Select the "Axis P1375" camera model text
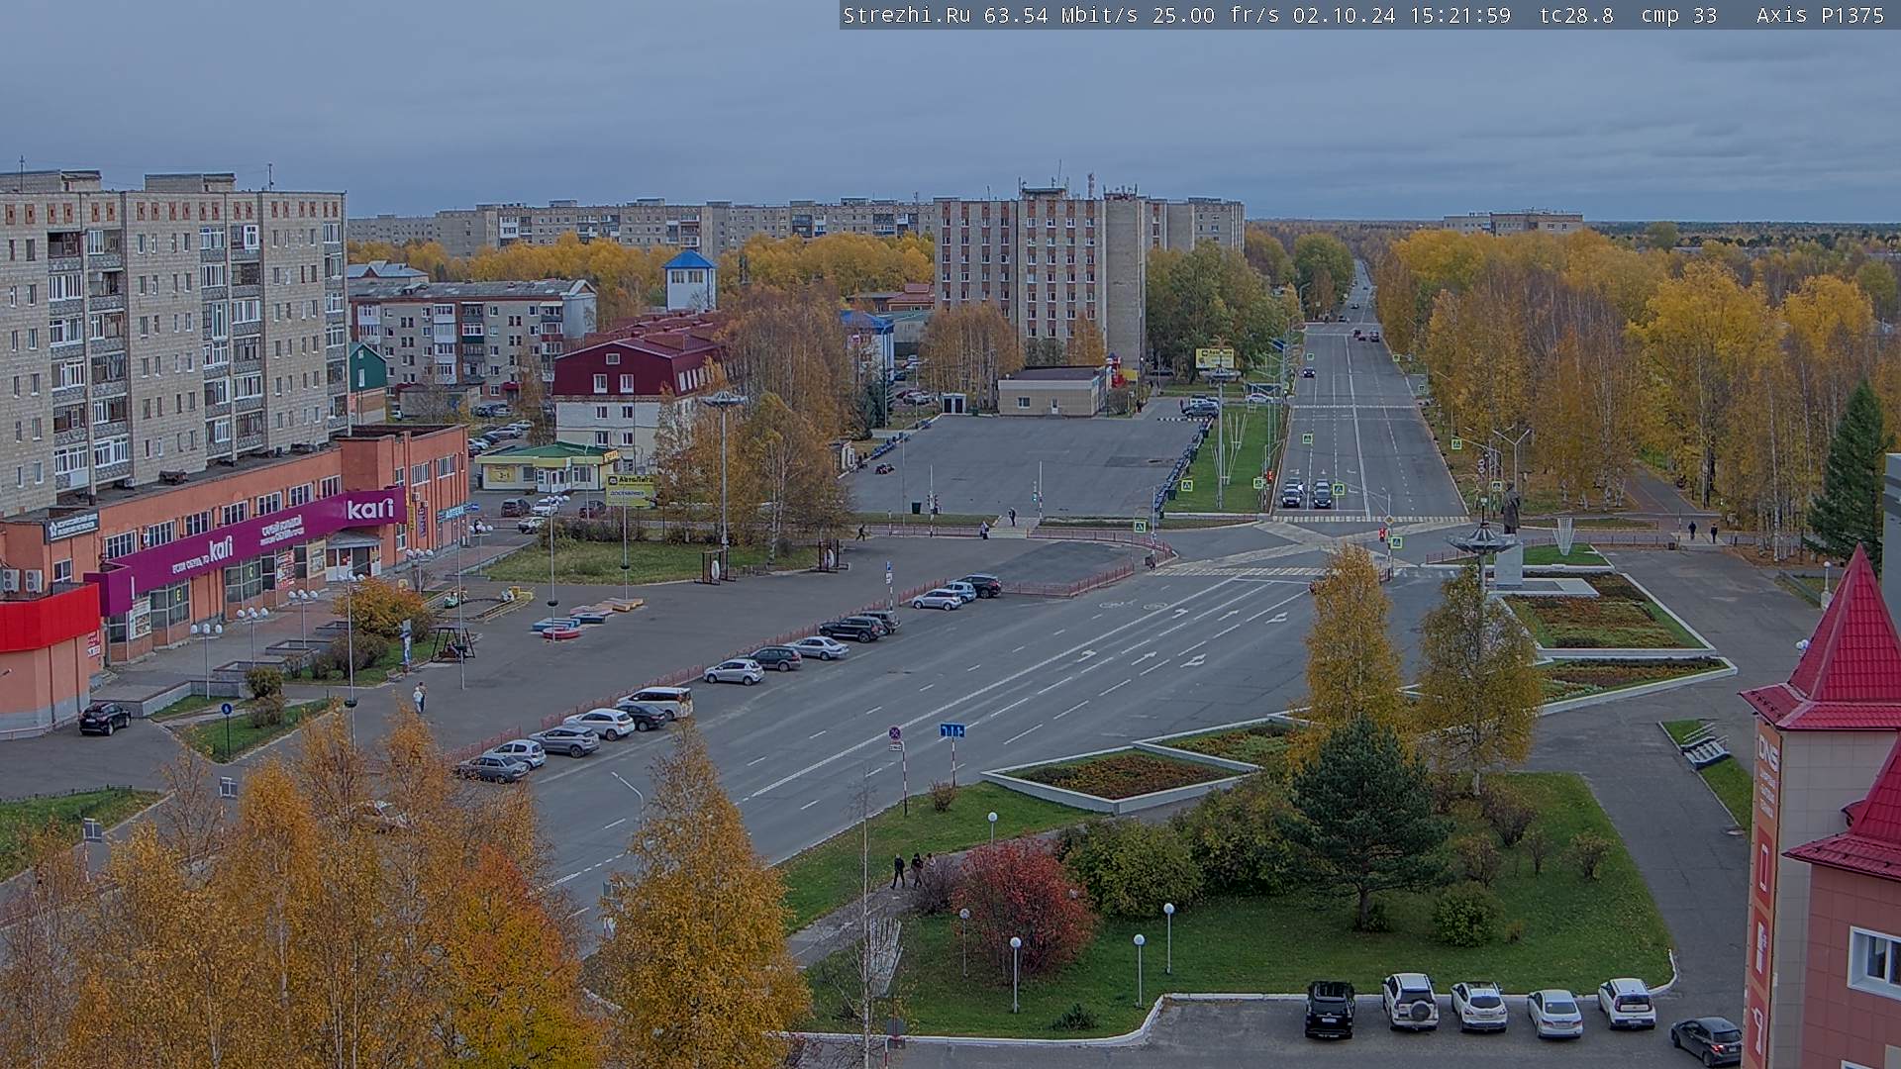This screenshot has height=1069, width=1901. [x=1820, y=15]
